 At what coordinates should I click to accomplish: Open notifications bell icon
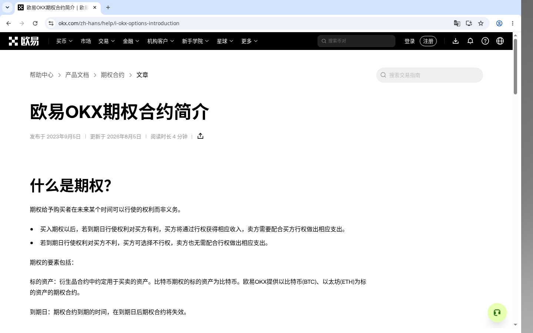(470, 41)
